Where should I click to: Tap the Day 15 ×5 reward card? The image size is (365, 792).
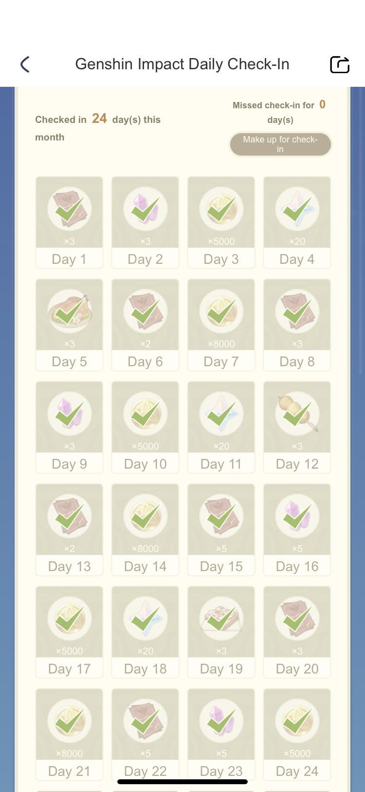pyautogui.click(x=221, y=530)
